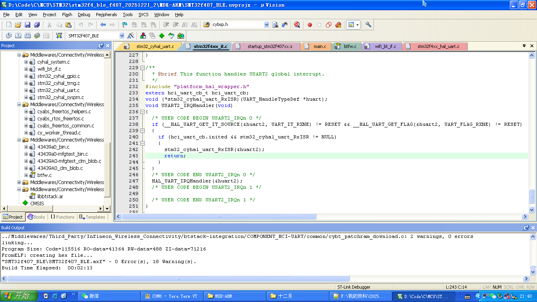
Task: Select libbtstack.ar in project tree
Action: [50, 196]
